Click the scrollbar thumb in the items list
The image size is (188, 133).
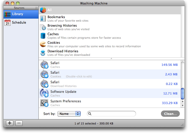click(x=182, y=94)
